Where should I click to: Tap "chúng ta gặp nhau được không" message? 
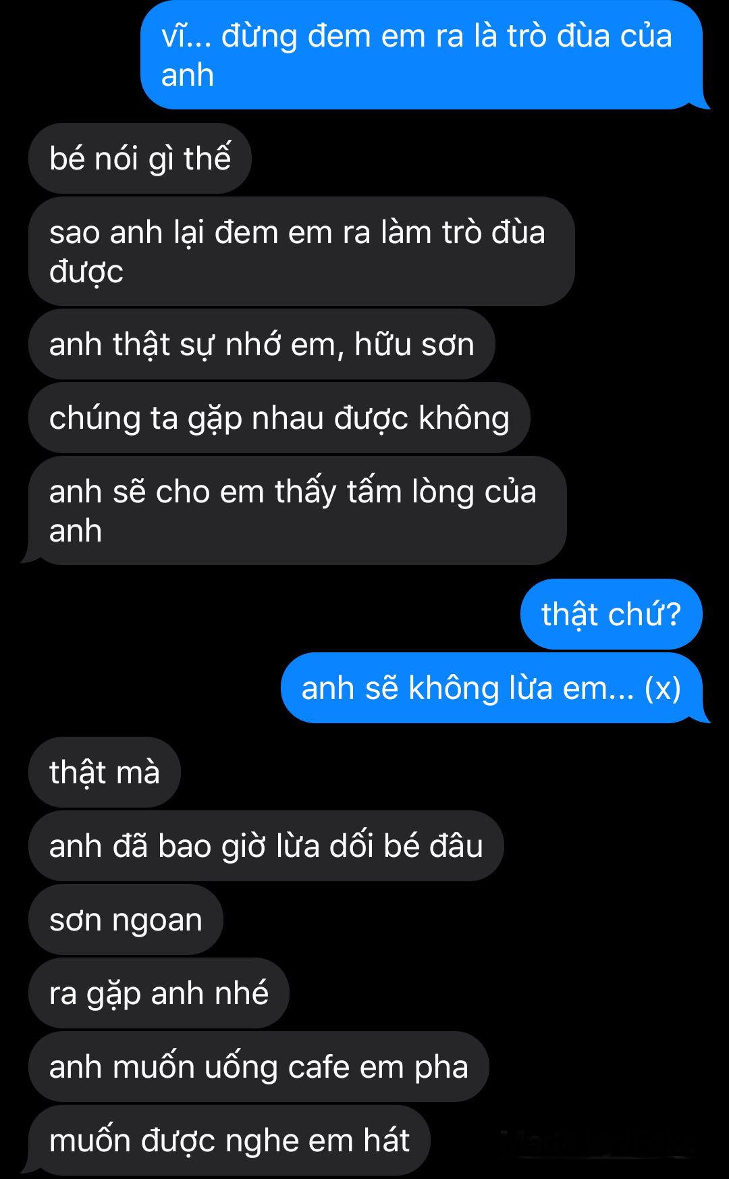279,418
